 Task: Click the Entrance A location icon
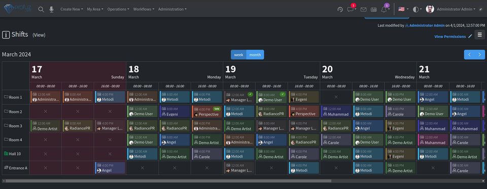click(6, 168)
